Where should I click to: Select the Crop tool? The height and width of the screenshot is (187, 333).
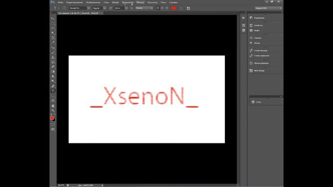click(x=53, y=38)
